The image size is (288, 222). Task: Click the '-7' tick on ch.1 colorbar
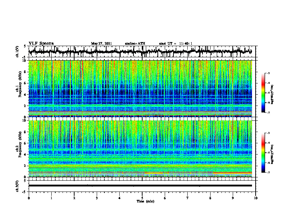click(x=268, y=112)
